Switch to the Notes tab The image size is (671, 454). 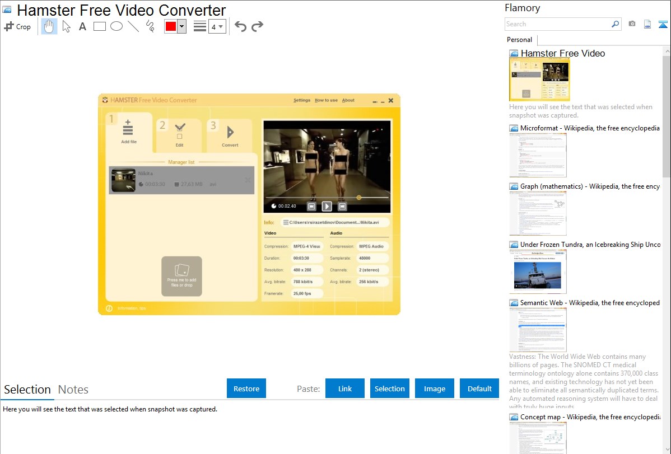tap(73, 390)
